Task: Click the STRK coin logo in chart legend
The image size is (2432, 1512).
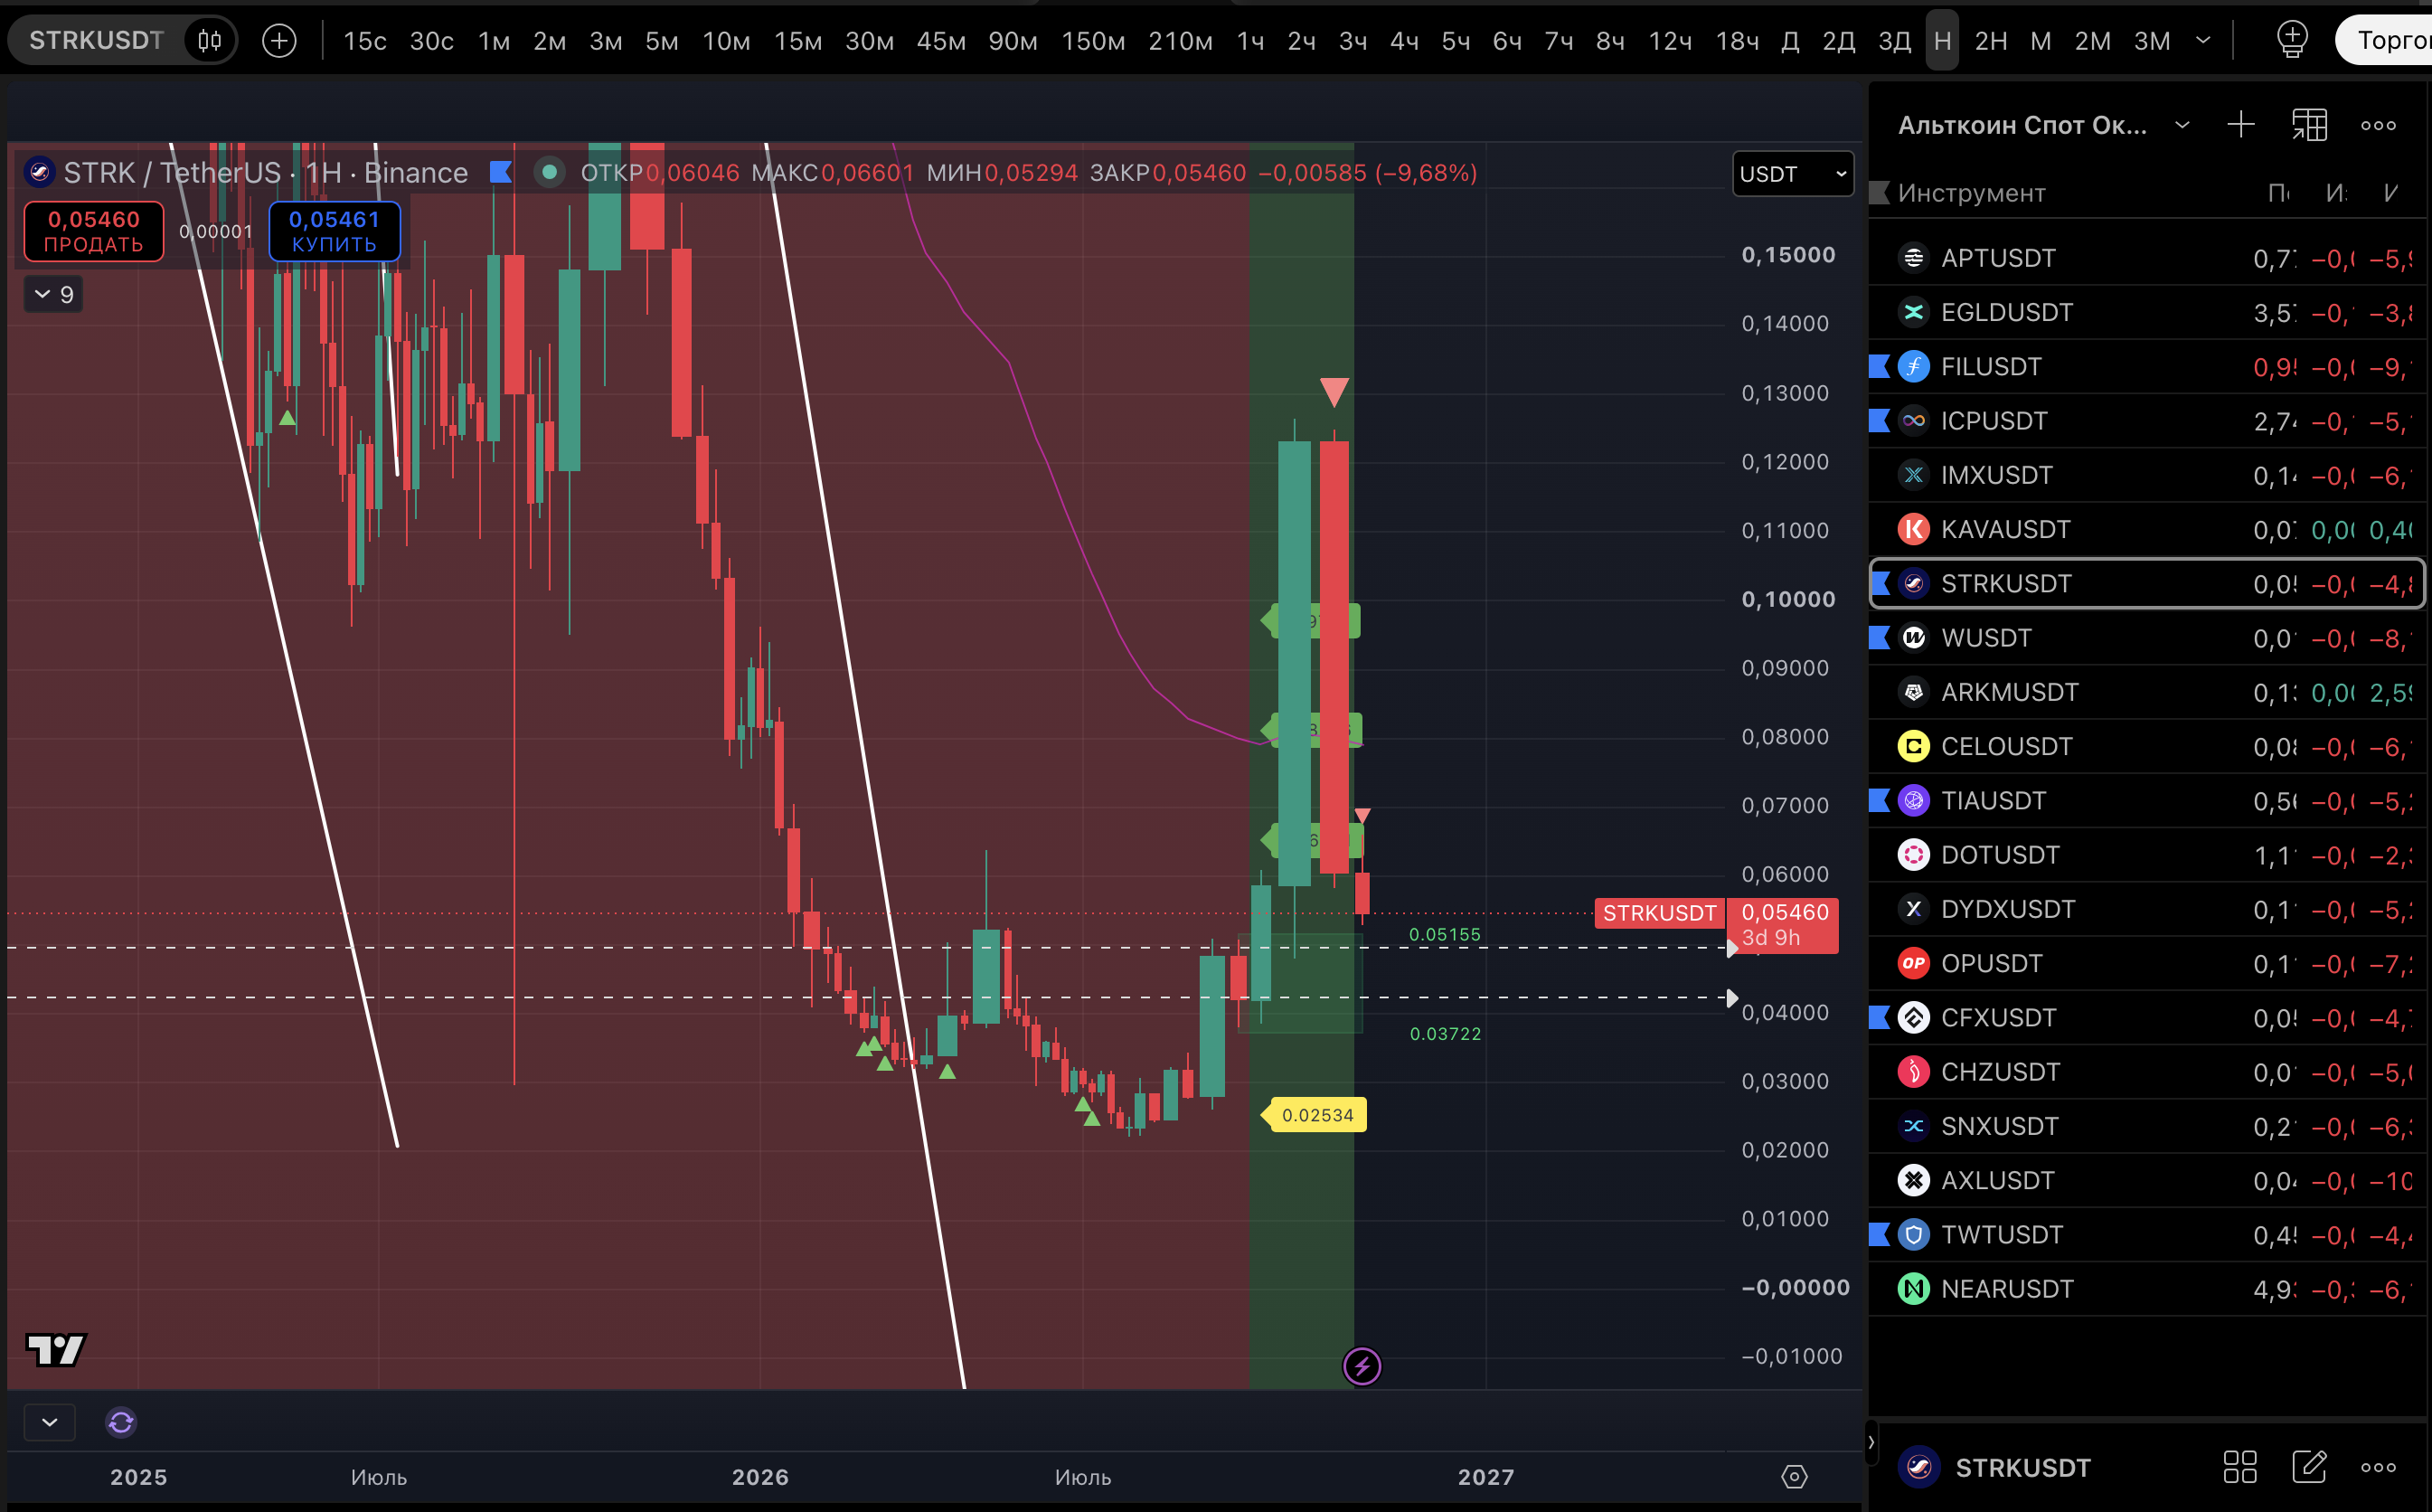Action: pos(39,172)
